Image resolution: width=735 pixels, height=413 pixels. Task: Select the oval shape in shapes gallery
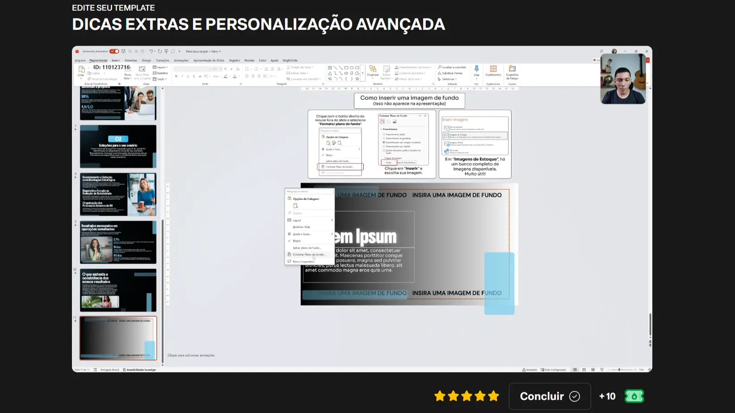pyautogui.click(x=352, y=68)
